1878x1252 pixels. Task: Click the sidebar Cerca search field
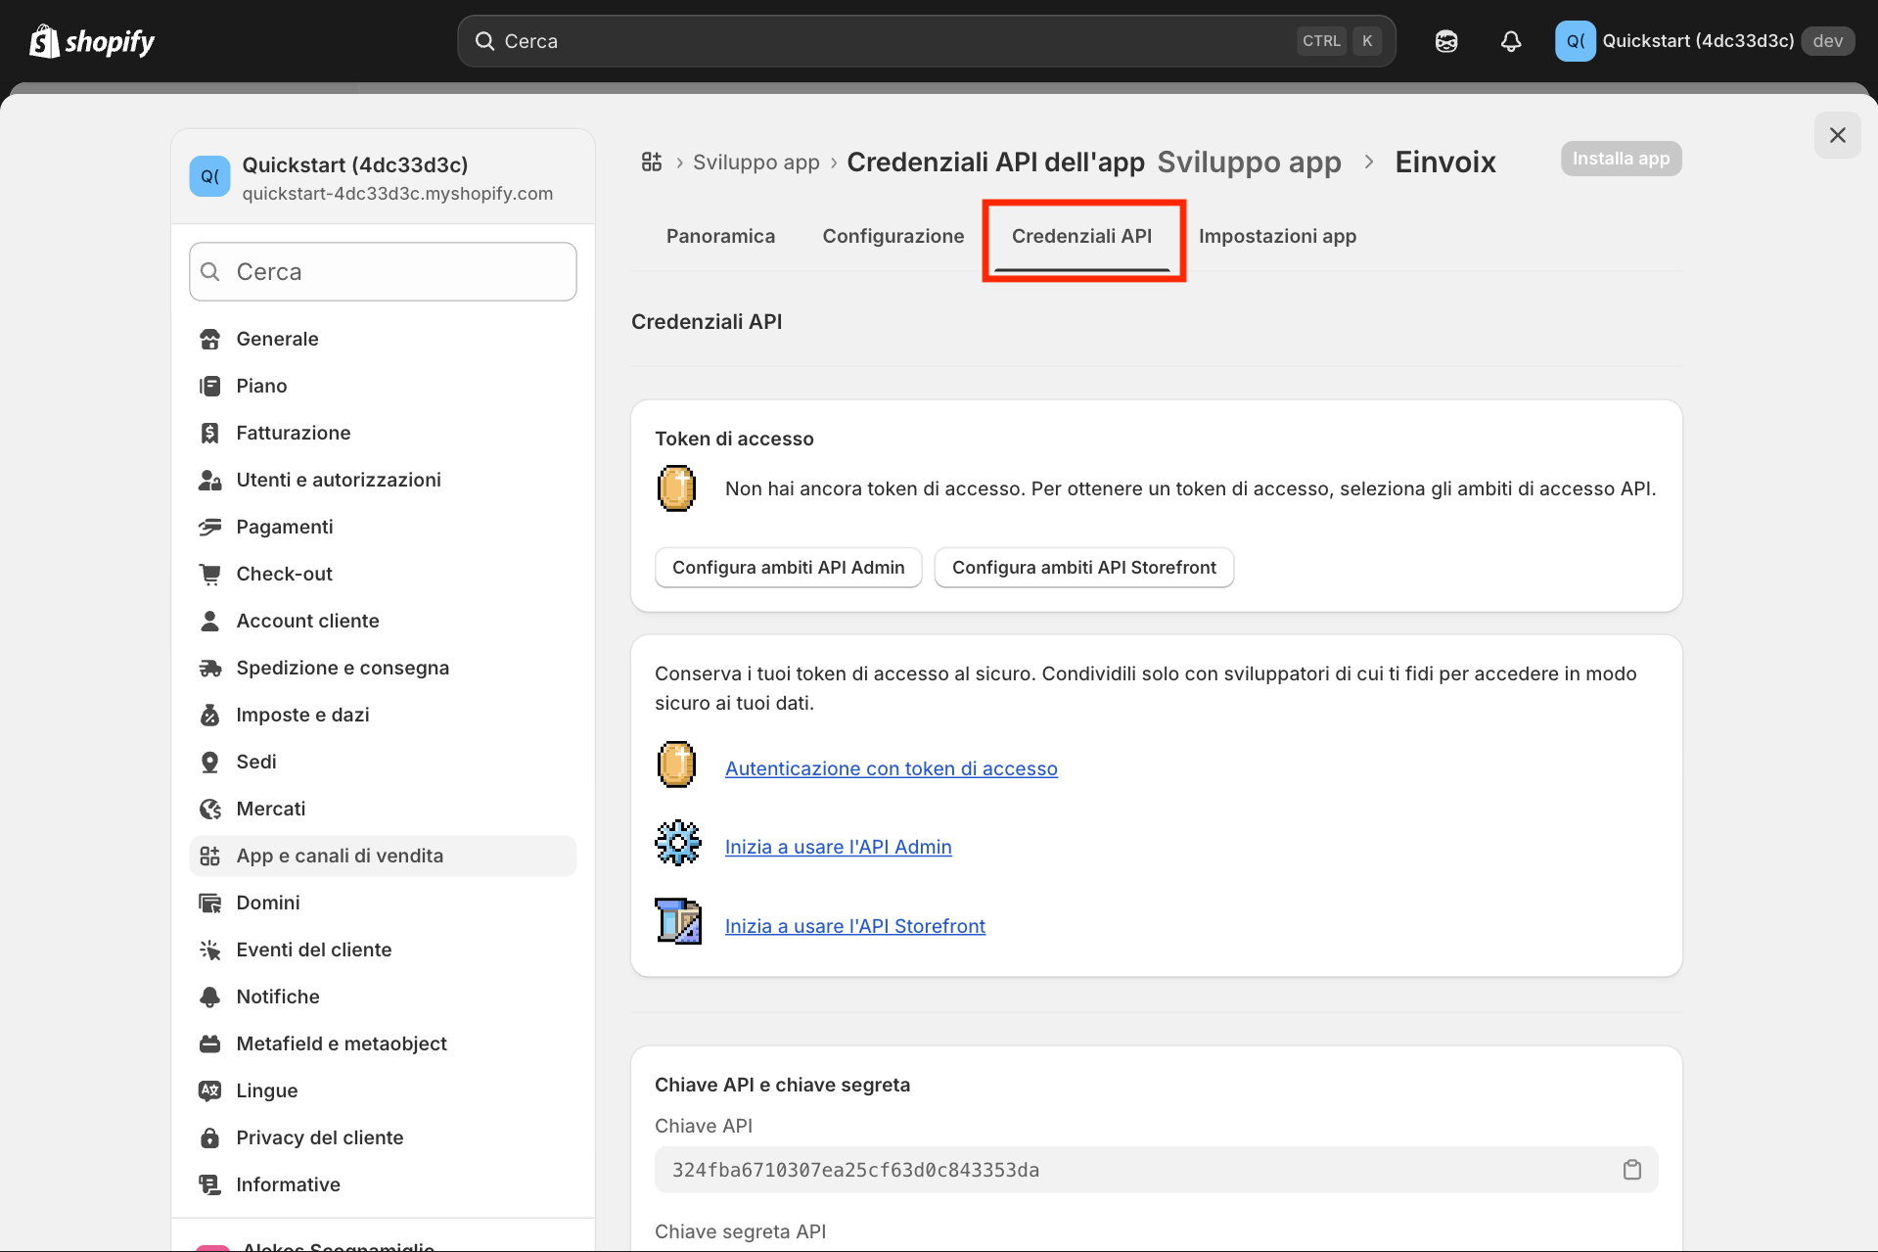[x=382, y=271]
